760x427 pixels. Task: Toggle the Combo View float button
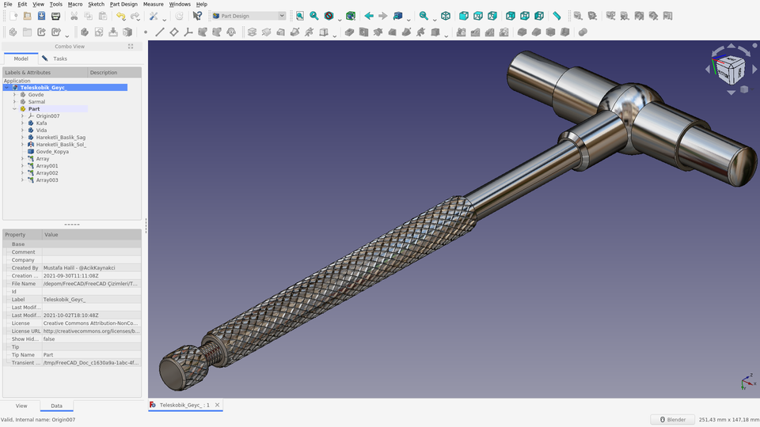131,47
